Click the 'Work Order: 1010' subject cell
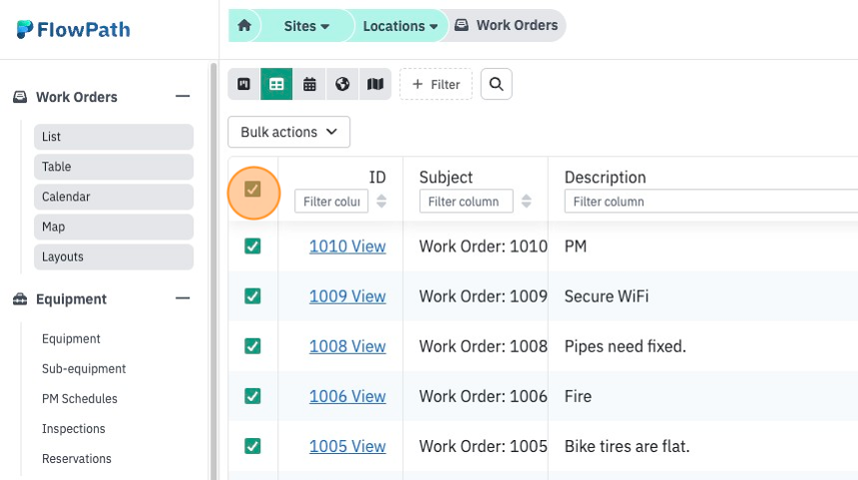Viewport: 858px width, 480px height. (483, 246)
